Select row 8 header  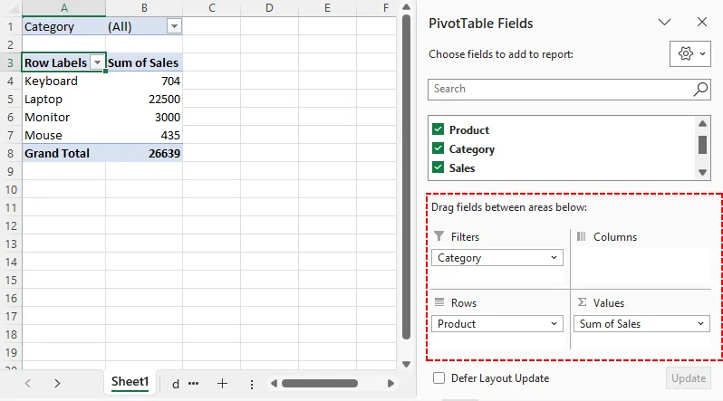click(11, 153)
